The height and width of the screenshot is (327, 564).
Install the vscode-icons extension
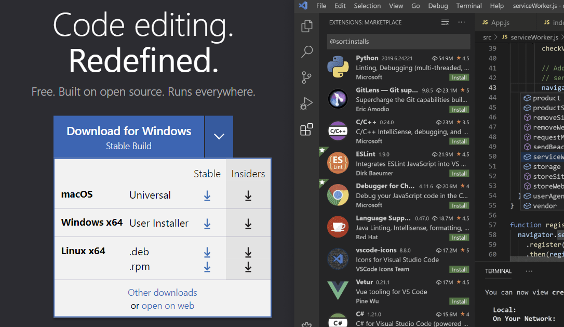pyautogui.click(x=459, y=270)
